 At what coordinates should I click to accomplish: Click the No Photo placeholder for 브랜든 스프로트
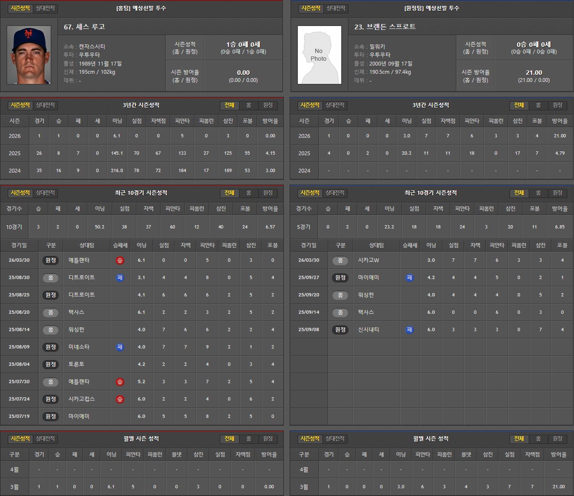pyautogui.click(x=319, y=55)
